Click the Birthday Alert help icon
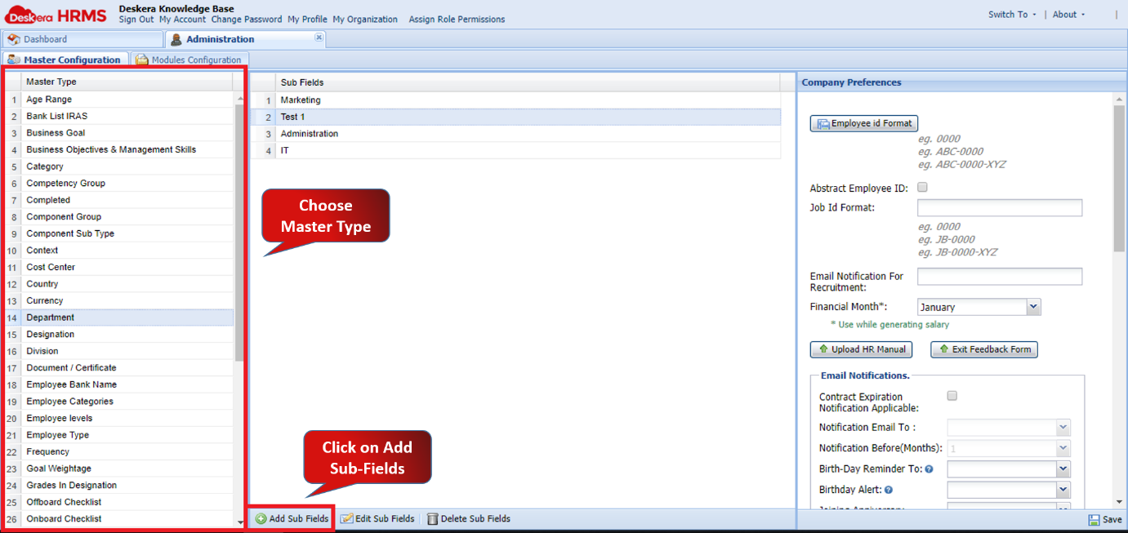 tap(887, 489)
